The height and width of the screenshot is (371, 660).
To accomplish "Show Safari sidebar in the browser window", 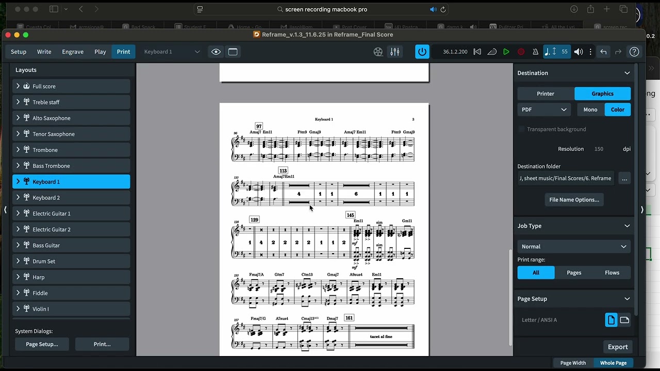I will (x=54, y=9).
